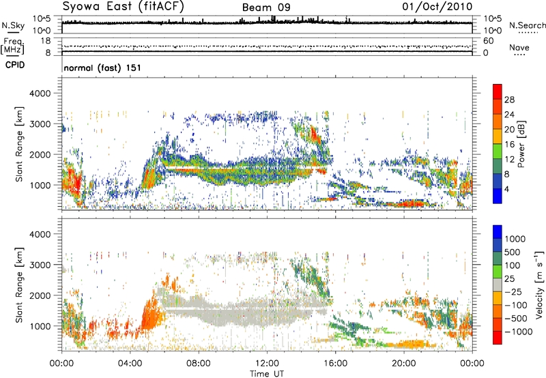Click the '20:00' time axis label
This screenshot has height=378, width=546.
[x=404, y=364]
